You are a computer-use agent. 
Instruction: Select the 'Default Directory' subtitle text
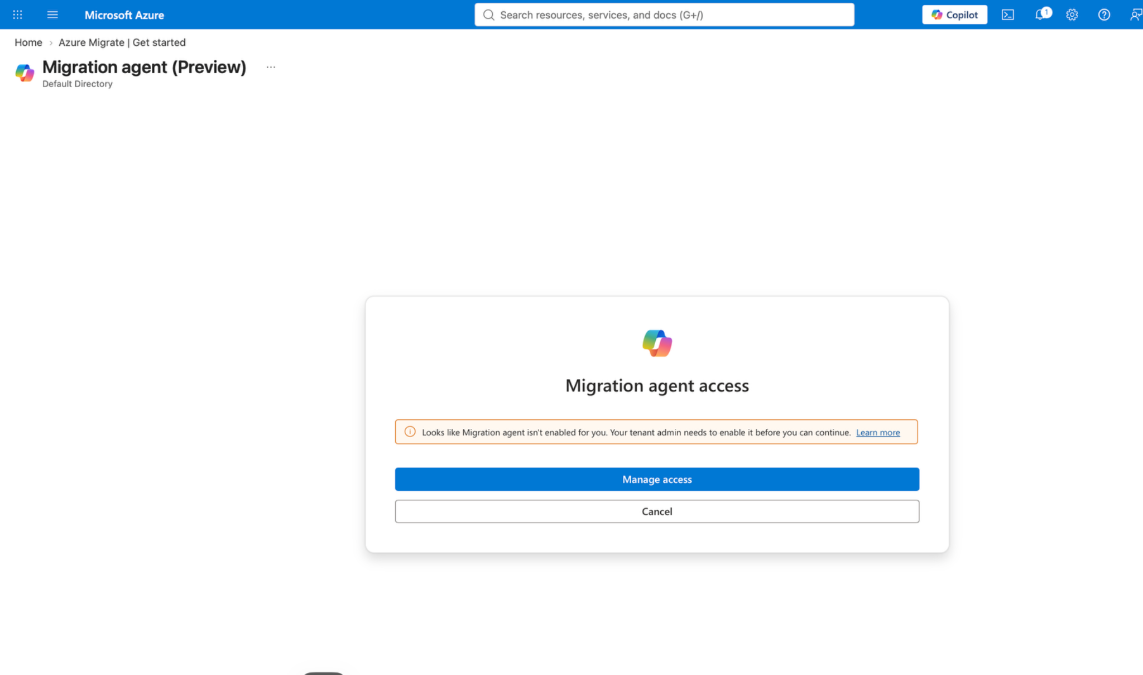pyautogui.click(x=78, y=84)
